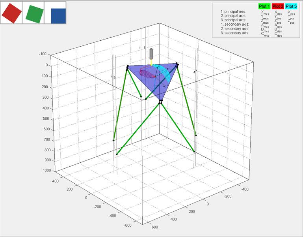Click strut label 2 near left rail
303x237 pixels.
pos(111,76)
